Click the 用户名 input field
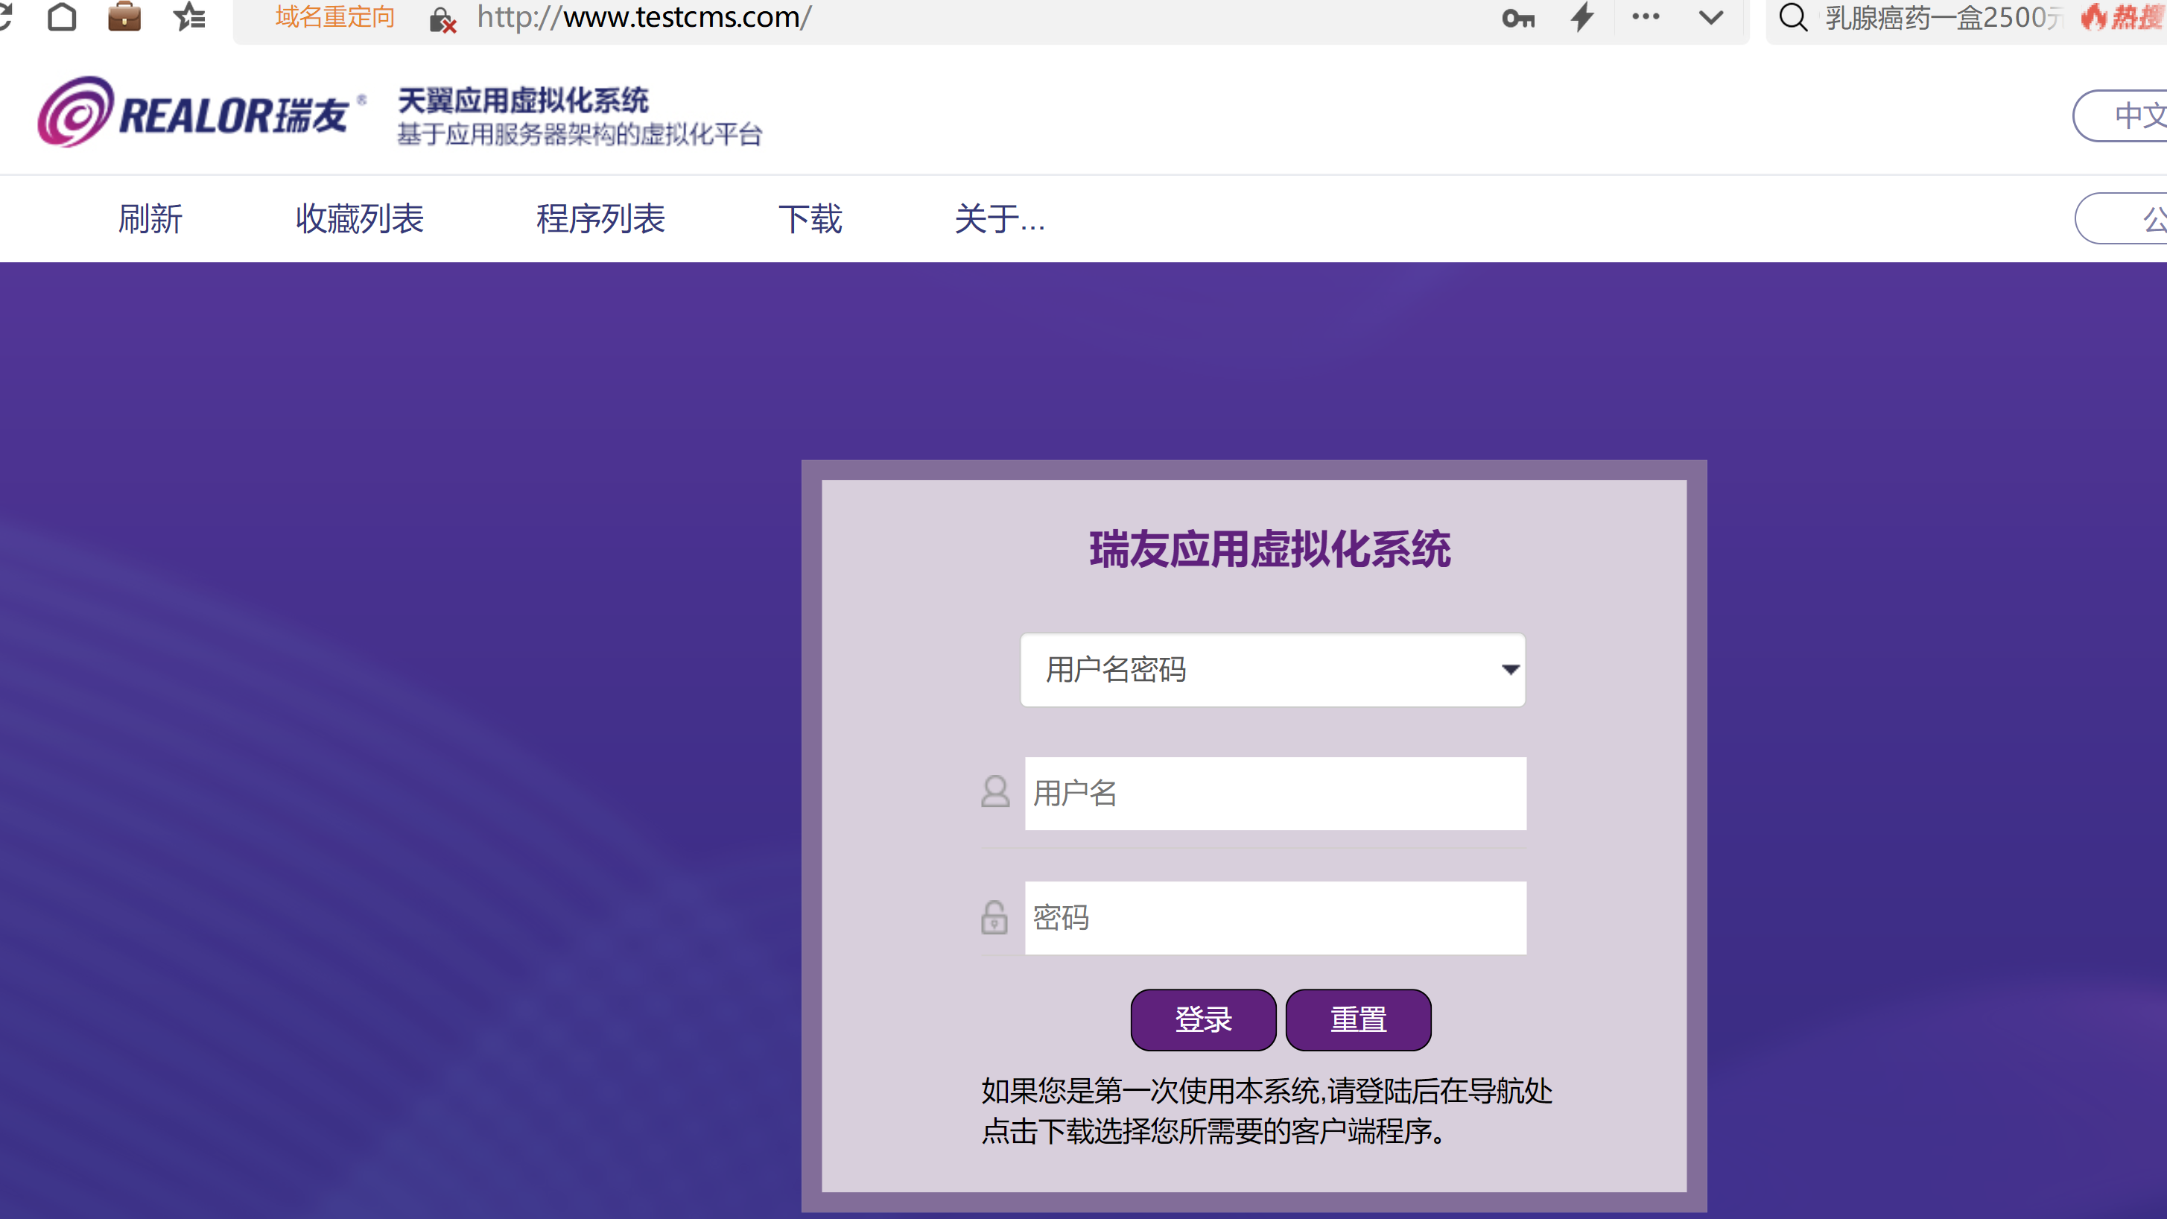The image size is (2167, 1219). [1275, 794]
